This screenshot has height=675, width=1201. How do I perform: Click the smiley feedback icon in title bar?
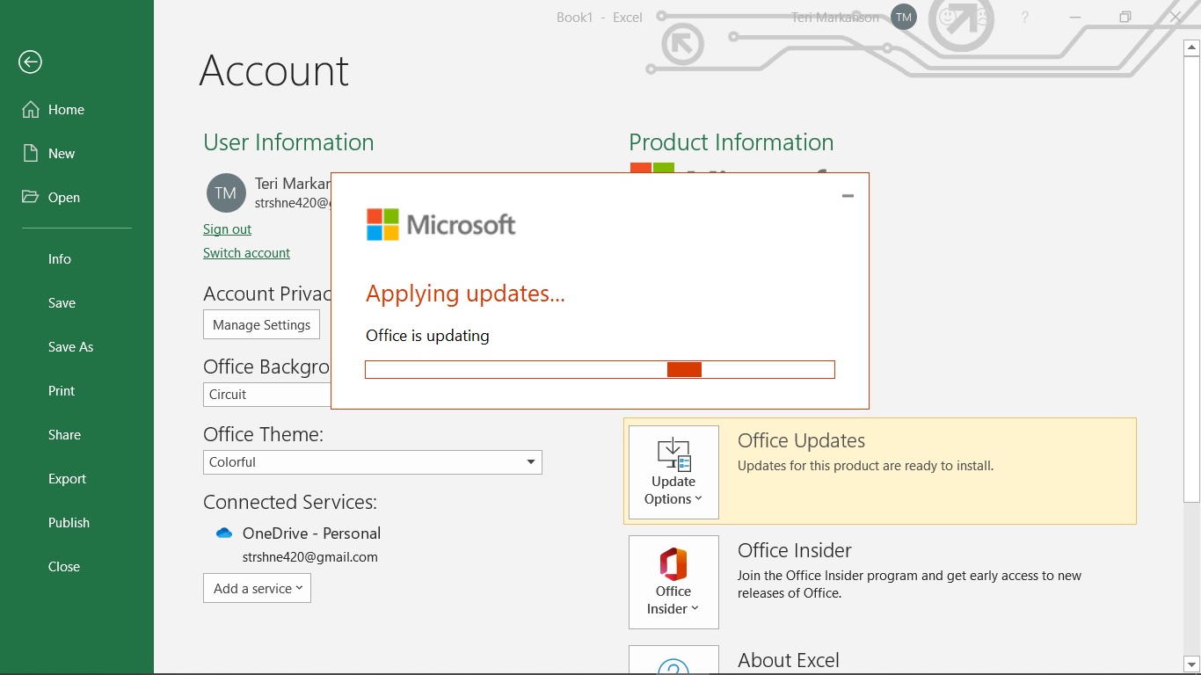click(x=948, y=17)
